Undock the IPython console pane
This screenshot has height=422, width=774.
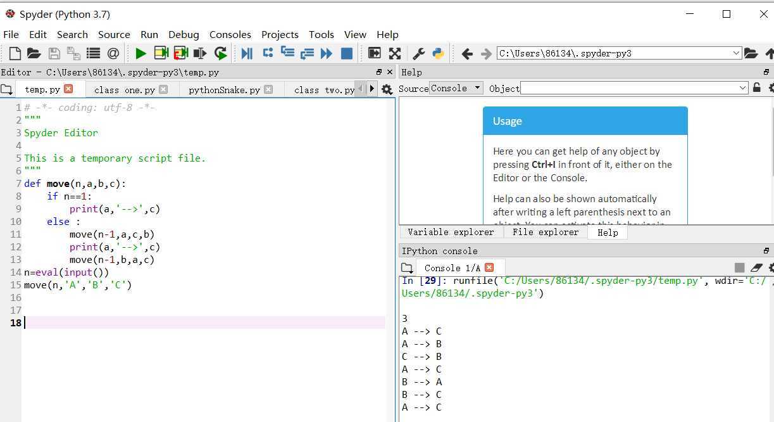coord(766,251)
